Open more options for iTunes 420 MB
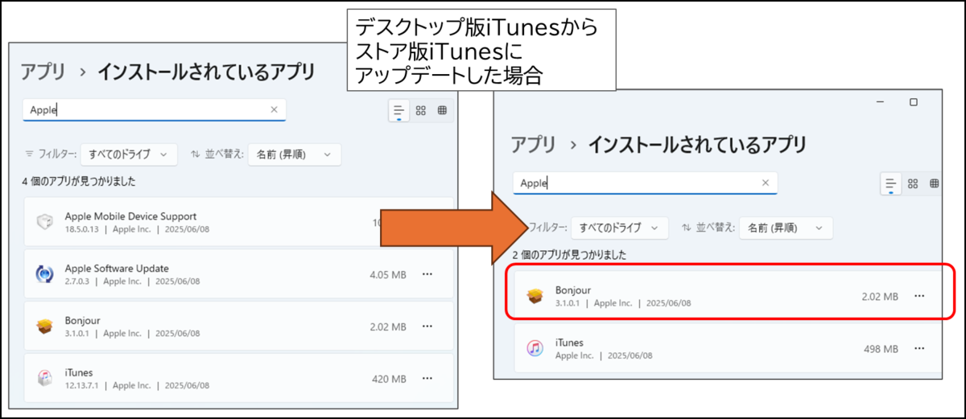Viewport: 966px width, 419px height. click(427, 378)
